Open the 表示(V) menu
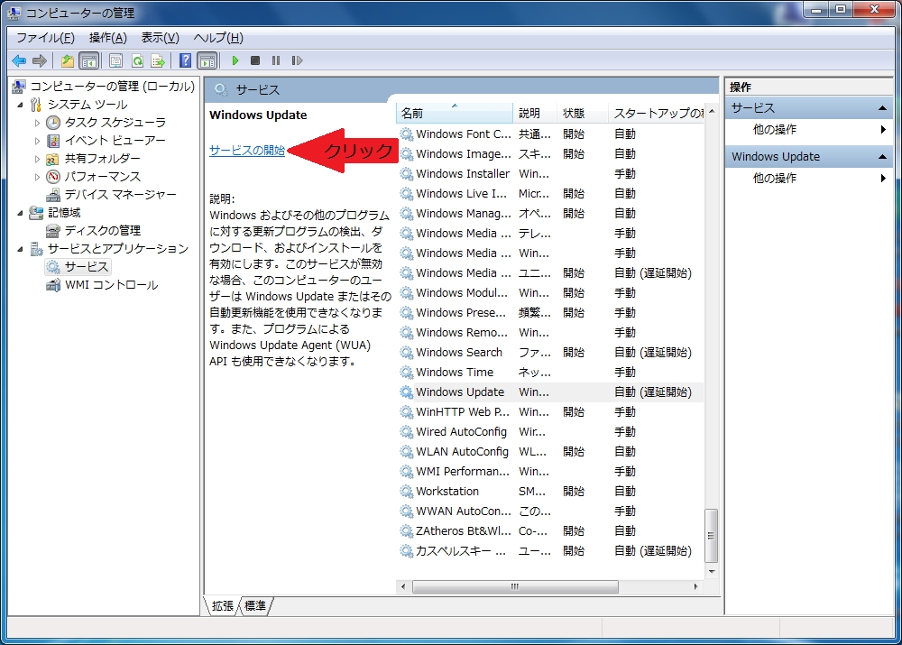 (x=161, y=38)
